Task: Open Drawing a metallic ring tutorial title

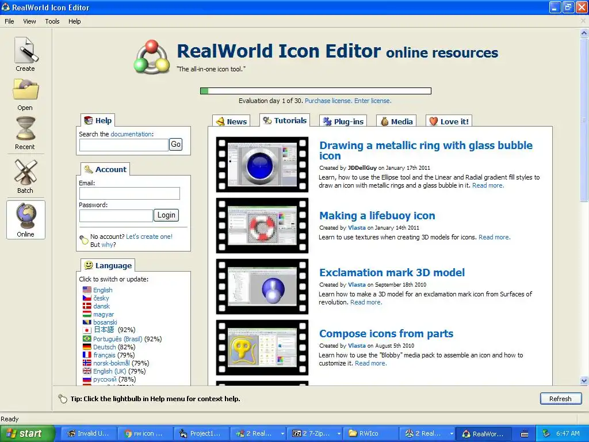Action: pyautogui.click(x=426, y=150)
